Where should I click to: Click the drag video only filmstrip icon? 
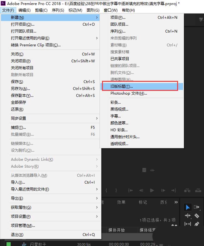point(144,170)
